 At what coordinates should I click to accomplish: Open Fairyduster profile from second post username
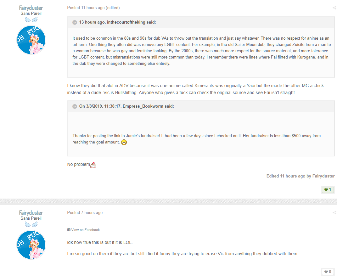coord(31,213)
